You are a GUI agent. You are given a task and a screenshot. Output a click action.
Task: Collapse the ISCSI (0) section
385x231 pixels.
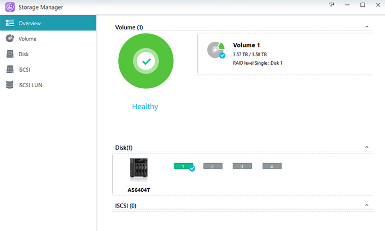pos(366,205)
